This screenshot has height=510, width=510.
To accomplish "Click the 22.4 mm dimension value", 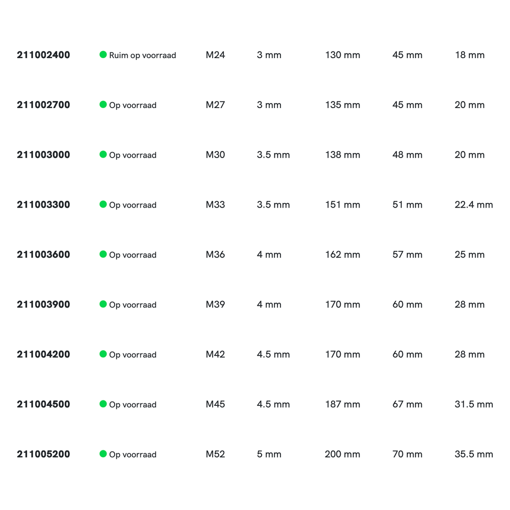I will pos(474,205).
